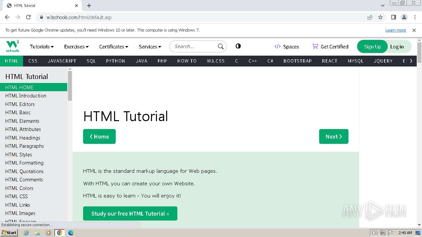Open tab search chevron
This screenshot has width=422, height=237.
[382, 5]
